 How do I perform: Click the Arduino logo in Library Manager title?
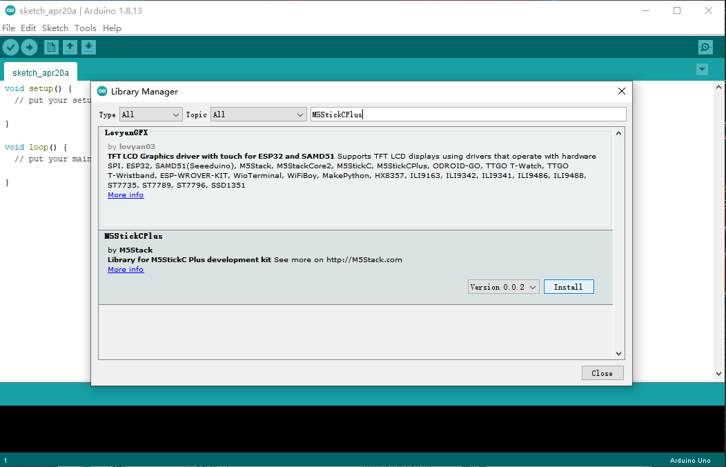[102, 91]
